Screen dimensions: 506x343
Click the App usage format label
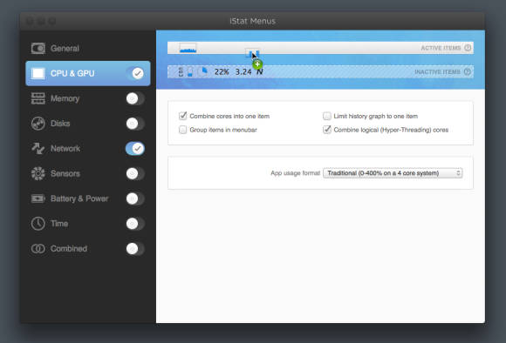295,173
